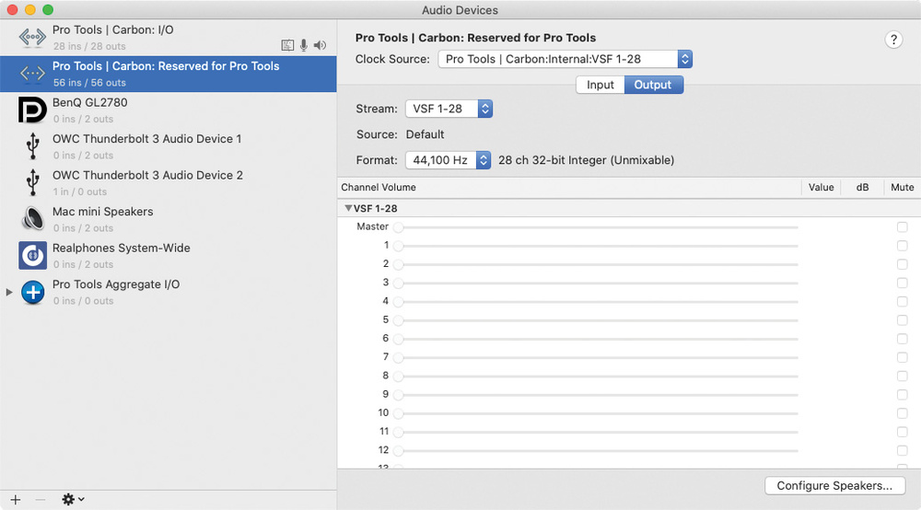Select OWC Thunderbolt 3 Audio Device 2
Image resolution: width=921 pixels, height=510 pixels.
168,183
